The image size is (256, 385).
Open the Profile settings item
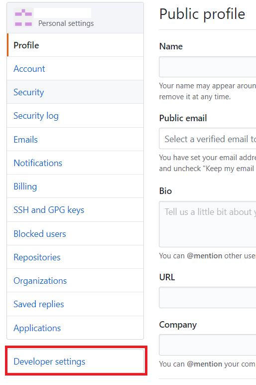coord(75,45)
